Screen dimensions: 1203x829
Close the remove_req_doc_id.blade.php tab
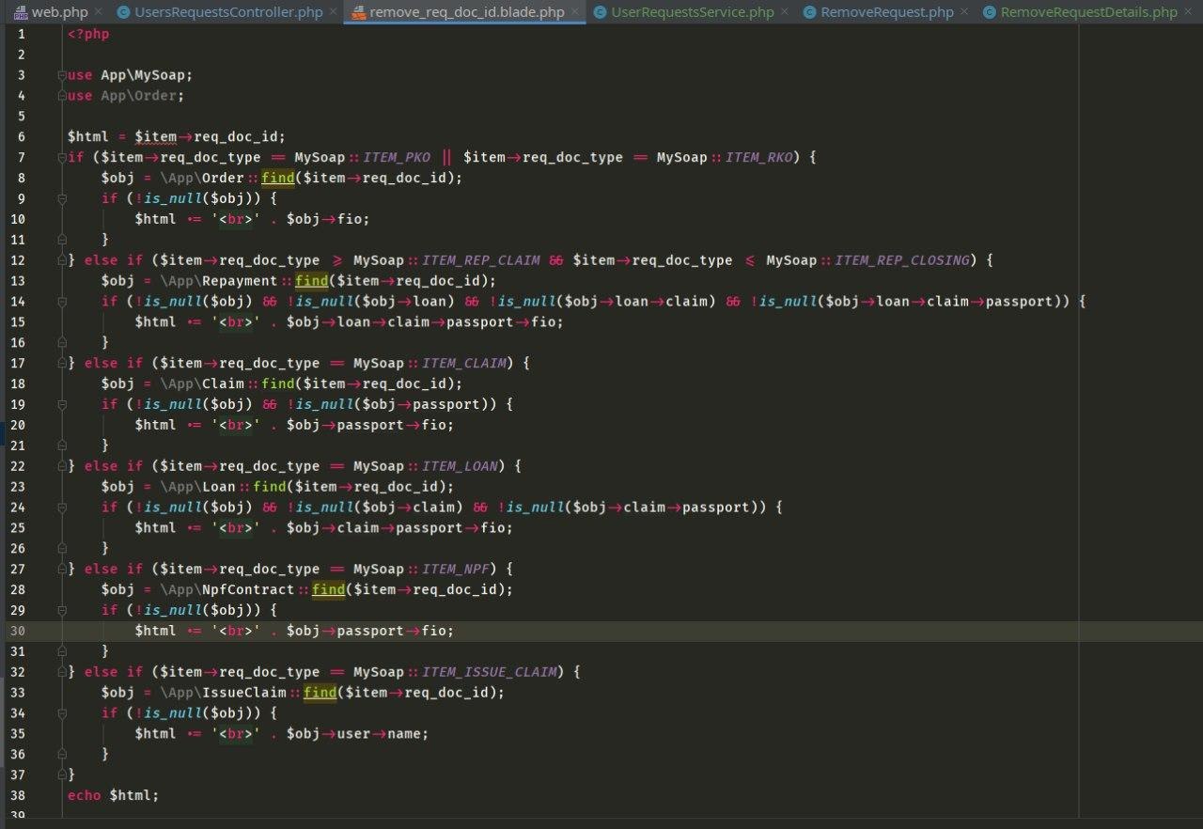coord(574,12)
